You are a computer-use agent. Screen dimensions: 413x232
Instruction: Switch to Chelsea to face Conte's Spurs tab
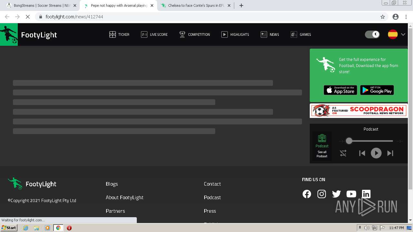(x=196, y=5)
